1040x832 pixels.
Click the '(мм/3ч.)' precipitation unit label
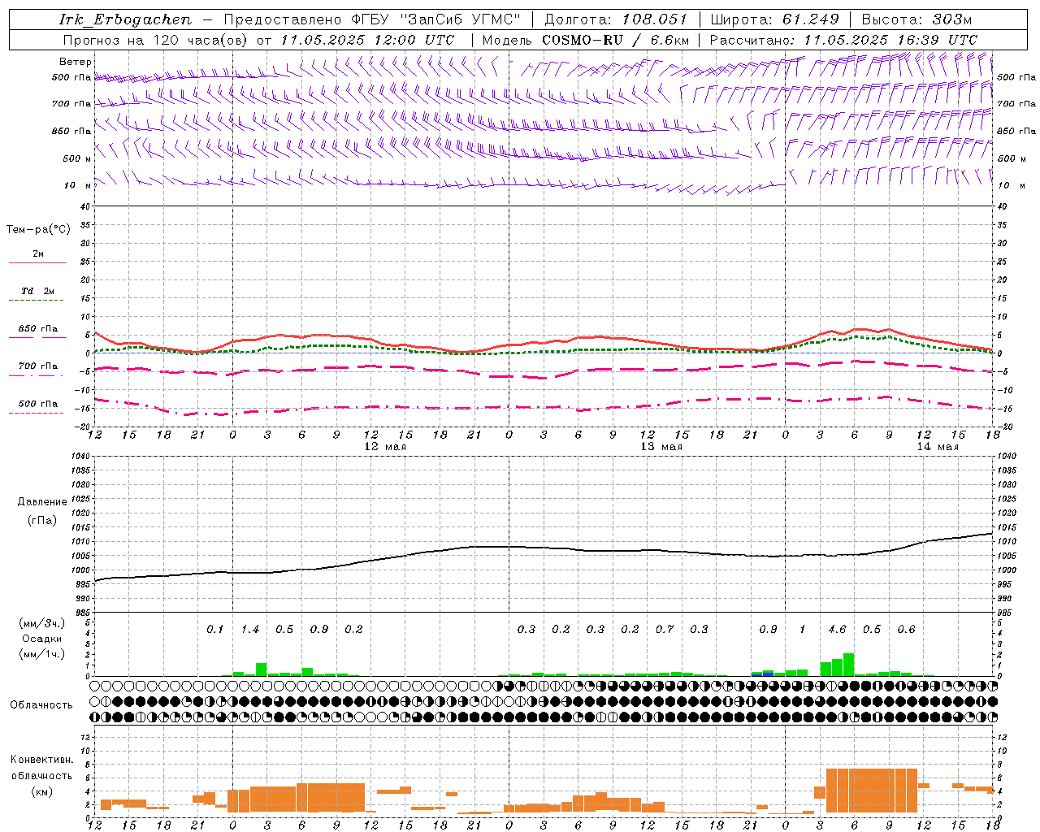point(42,623)
